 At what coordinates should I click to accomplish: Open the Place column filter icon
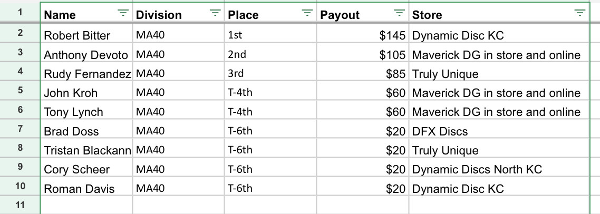307,13
